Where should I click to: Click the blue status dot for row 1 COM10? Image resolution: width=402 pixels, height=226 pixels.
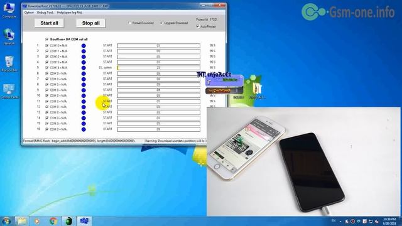click(84, 46)
